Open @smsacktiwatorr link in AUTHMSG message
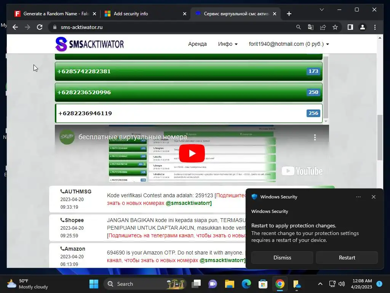The image size is (390, 293). tap(189, 203)
